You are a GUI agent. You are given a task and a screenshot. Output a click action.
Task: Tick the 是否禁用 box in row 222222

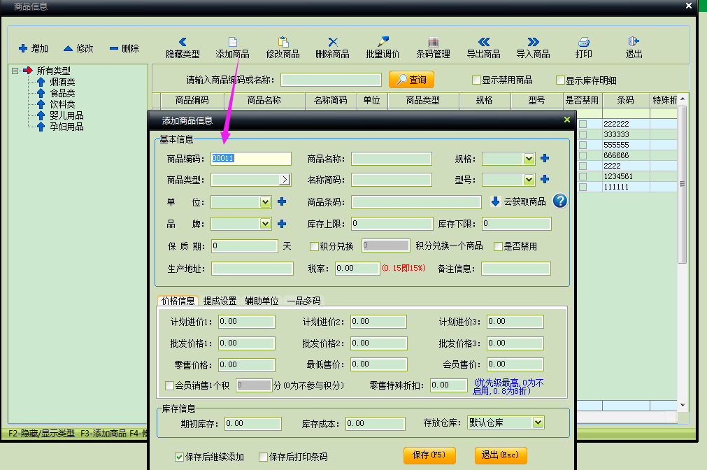[x=583, y=124]
